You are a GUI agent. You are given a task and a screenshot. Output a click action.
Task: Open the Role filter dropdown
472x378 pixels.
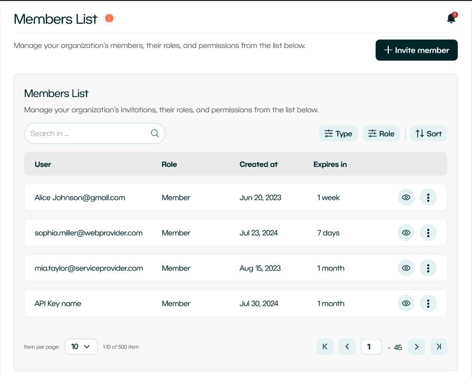[x=381, y=134]
